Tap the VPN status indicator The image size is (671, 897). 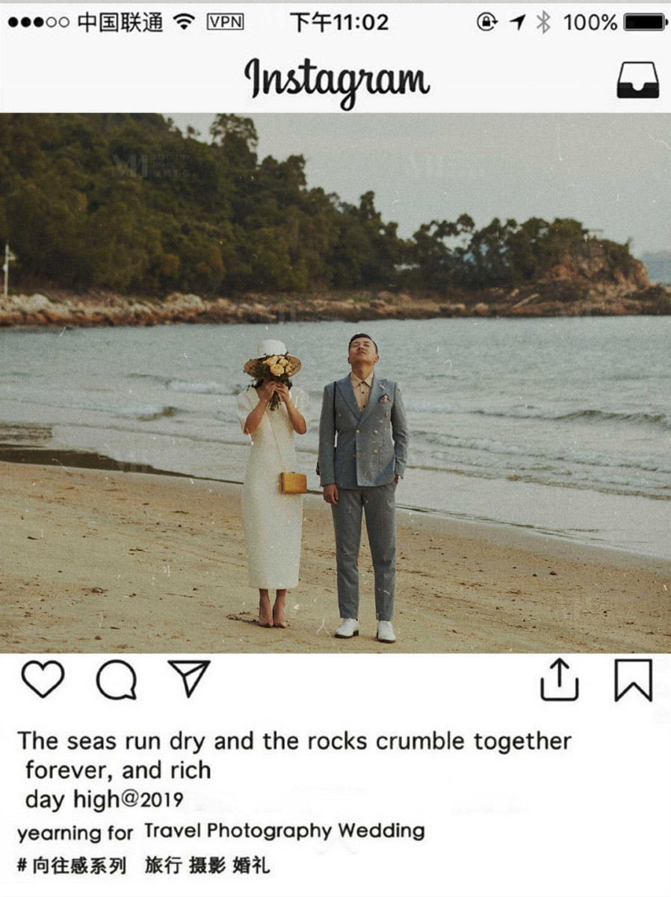pos(225,22)
